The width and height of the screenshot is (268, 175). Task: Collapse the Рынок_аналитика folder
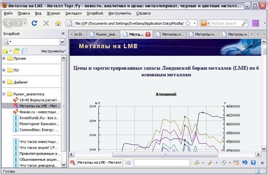click(x=4, y=94)
